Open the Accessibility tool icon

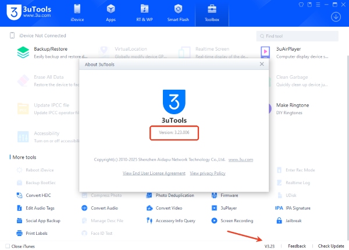[x=23, y=137]
